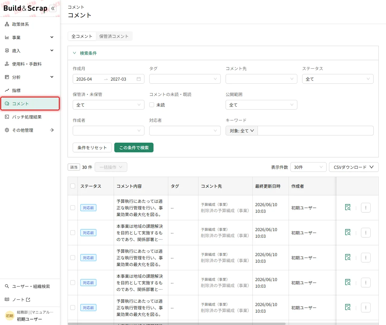Click the ユーザー・組織検索 magnifier icon
This screenshot has height=325, width=386.
(x=7, y=286)
